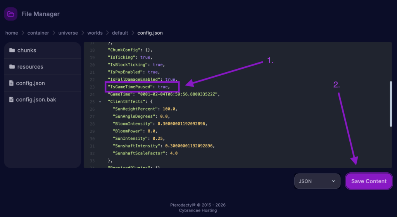The width and height of the screenshot is (397, 217).
Task: Navigate to container breadcrumb
Action: (x=38, y=33)
